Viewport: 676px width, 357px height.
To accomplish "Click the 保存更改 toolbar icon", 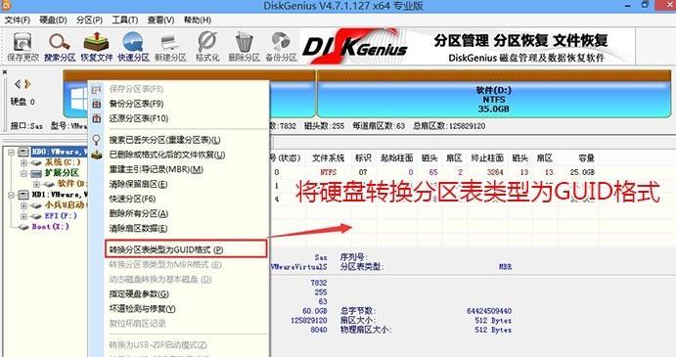I will pos(23,47).
